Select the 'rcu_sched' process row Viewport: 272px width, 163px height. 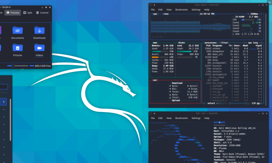(233, 77)
